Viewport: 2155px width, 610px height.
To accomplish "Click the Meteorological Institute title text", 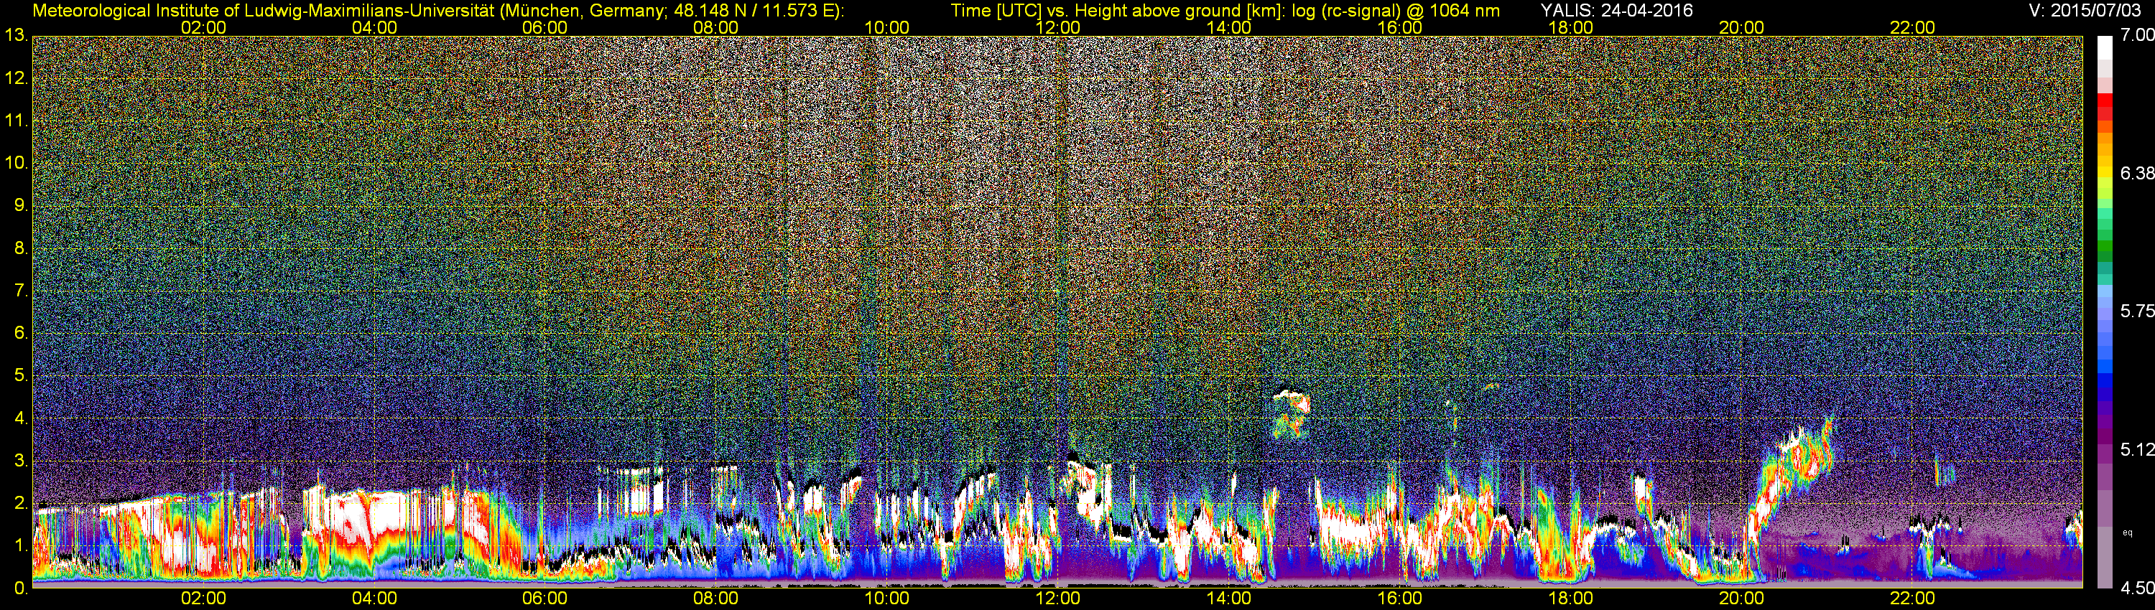I will (437, 11).
